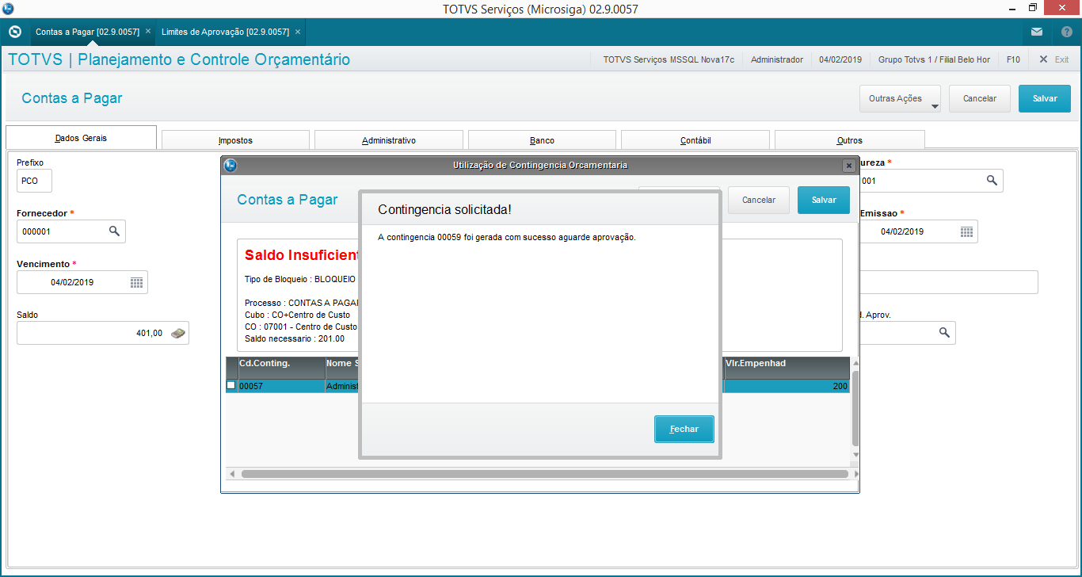Select the 00057 cell in the grid
This screenshot has height=577, width=1082.
point(281,386)
